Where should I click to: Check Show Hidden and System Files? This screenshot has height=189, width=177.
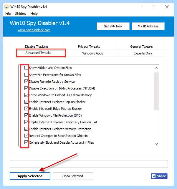[x=26, y=68]
